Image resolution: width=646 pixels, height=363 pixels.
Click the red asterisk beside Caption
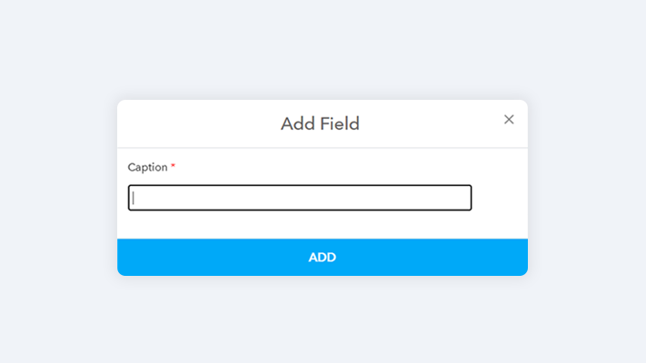point(174,166)
